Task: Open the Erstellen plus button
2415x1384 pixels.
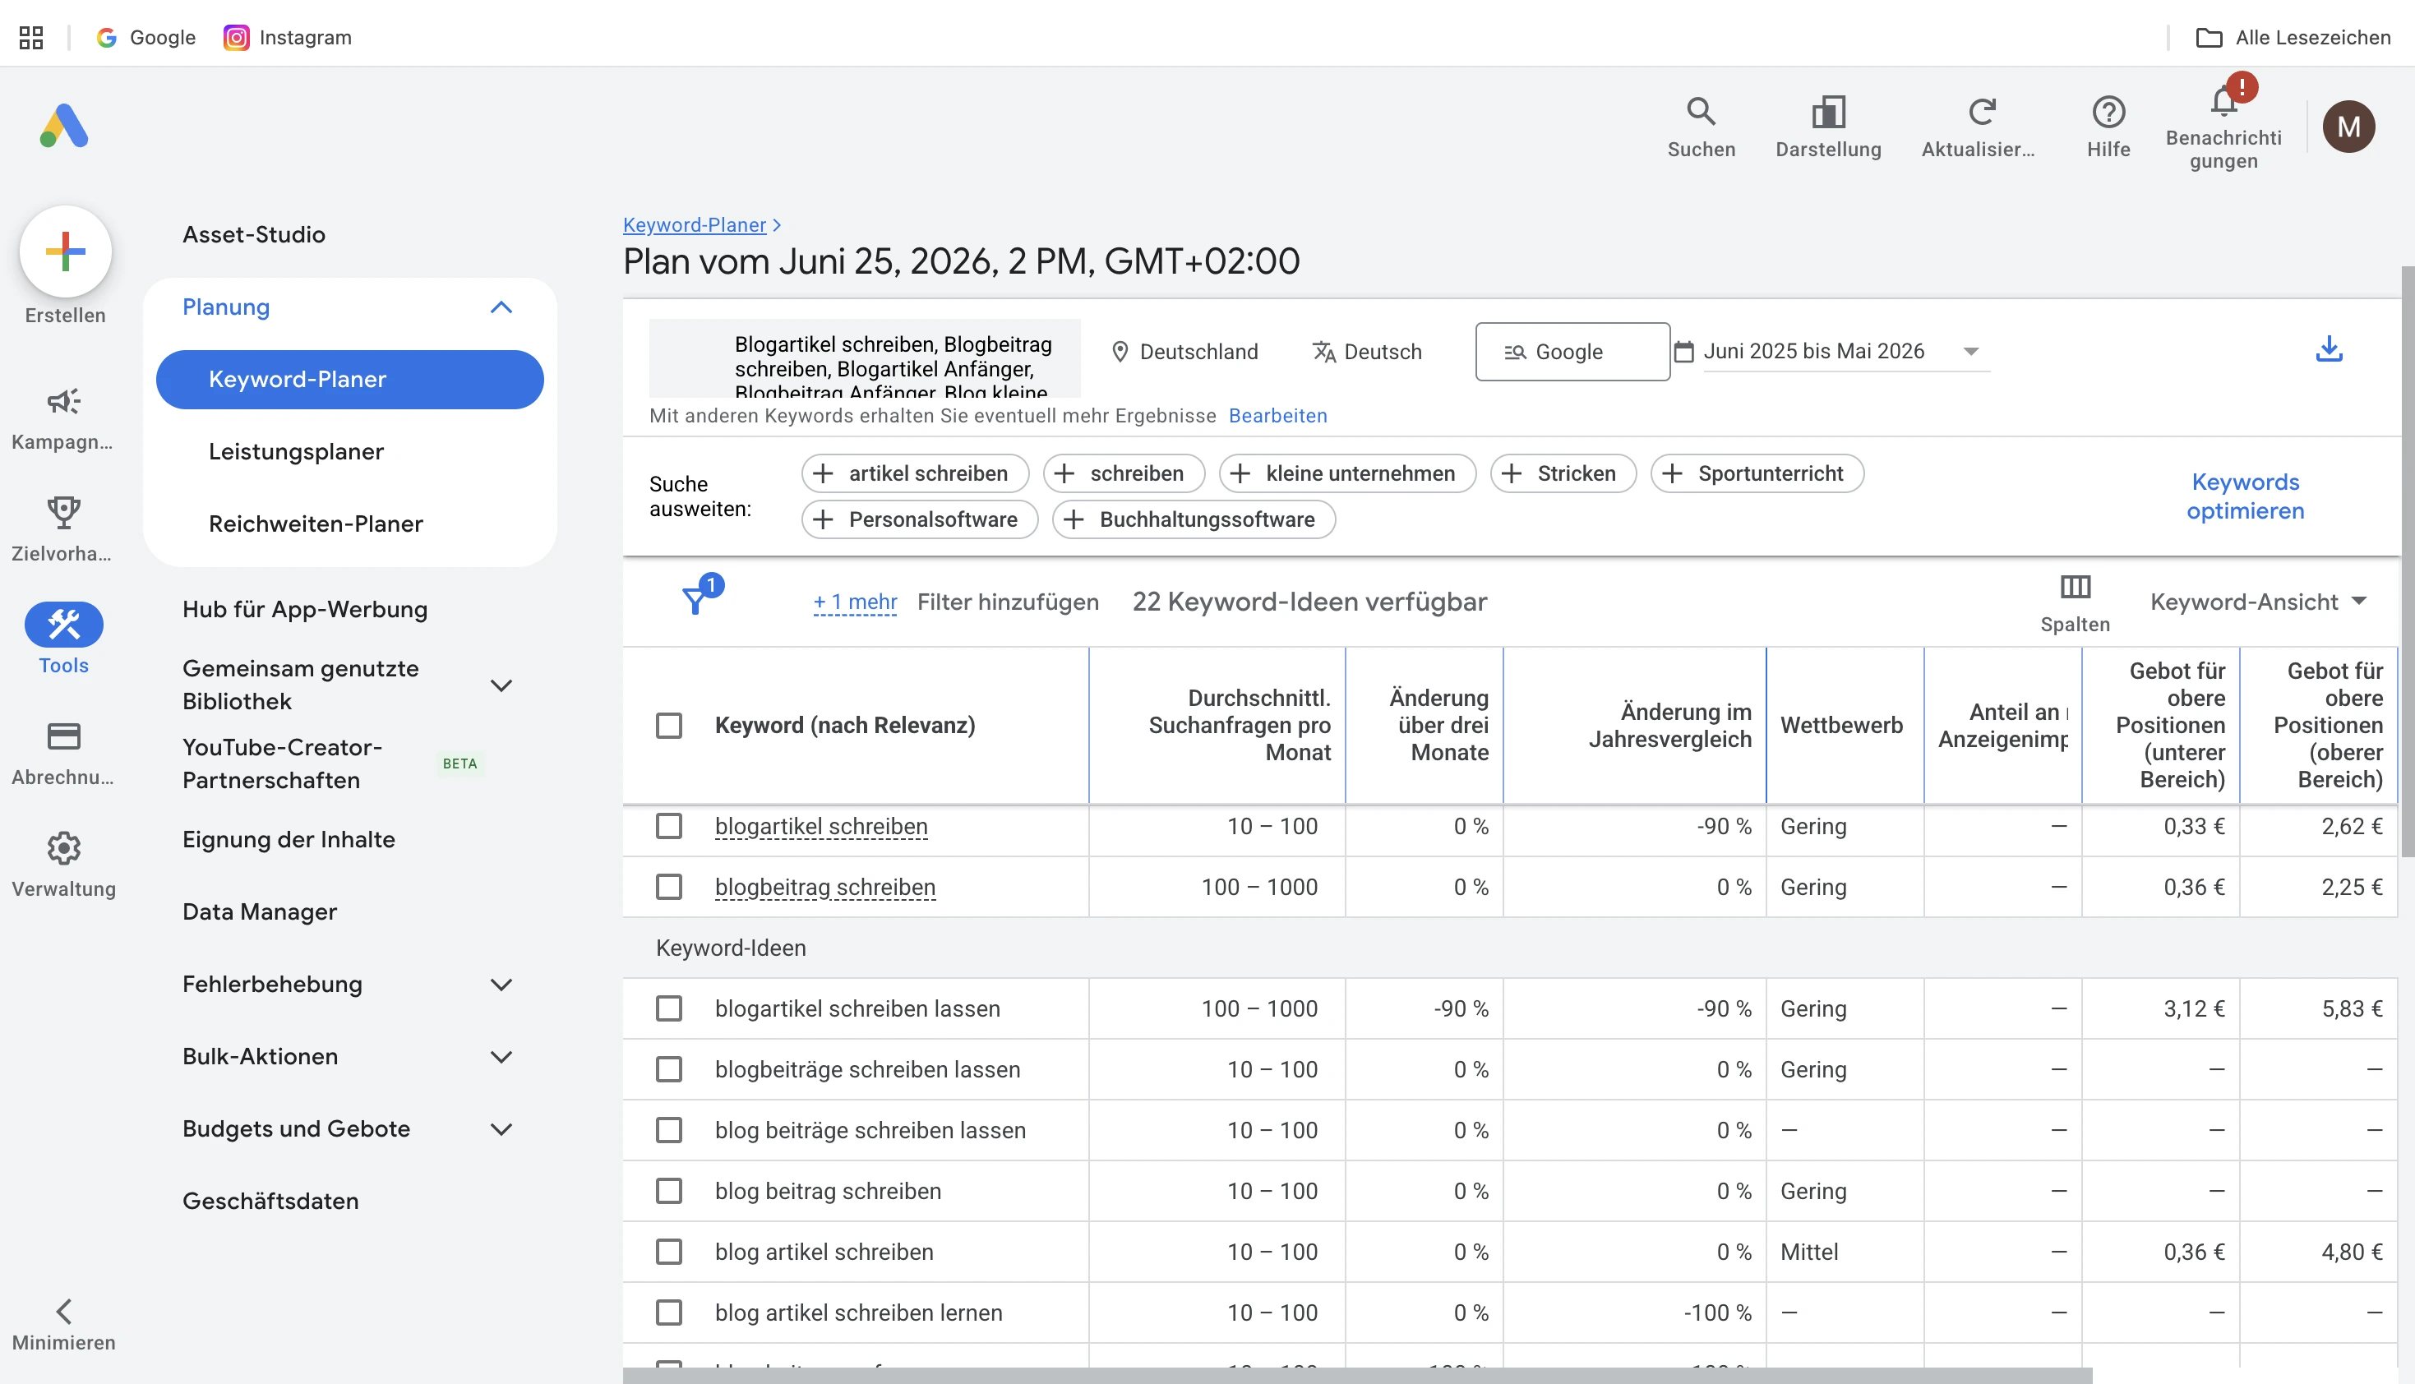Action: click(66, 251)
